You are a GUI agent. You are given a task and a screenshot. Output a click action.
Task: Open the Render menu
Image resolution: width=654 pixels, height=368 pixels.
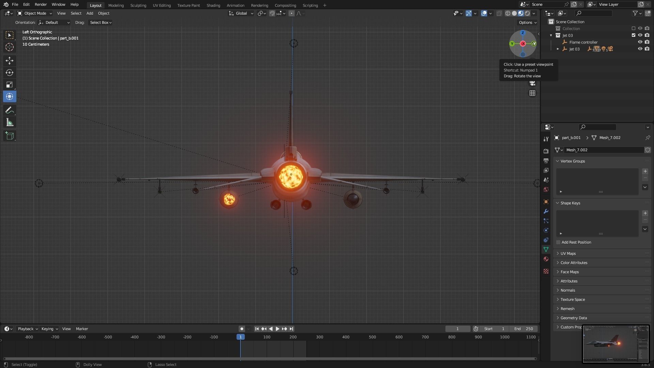click(41, 4)
